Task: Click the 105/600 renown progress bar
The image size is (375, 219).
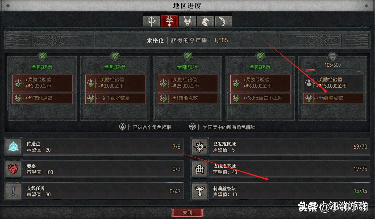Action: (x=333, y=70)
